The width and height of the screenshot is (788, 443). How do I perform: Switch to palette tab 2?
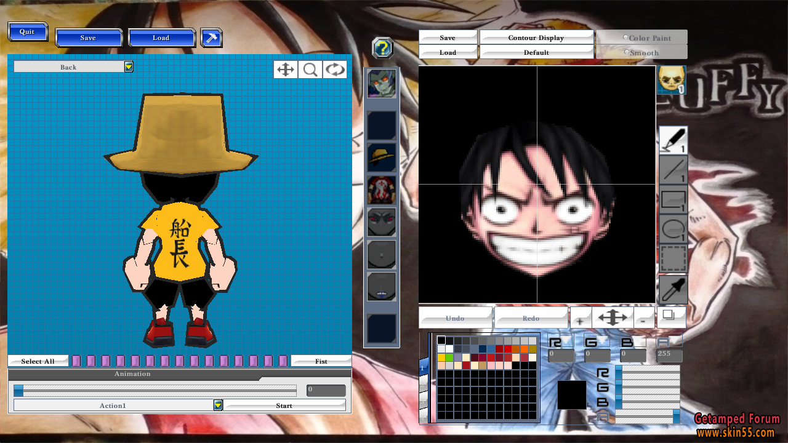tap(424, 384)
